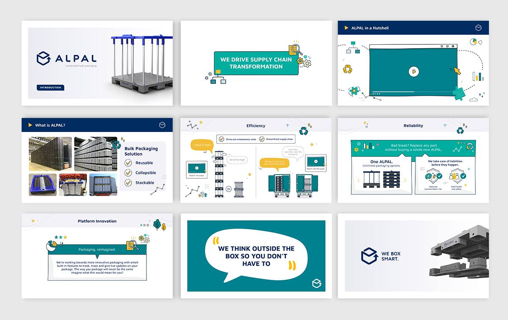Click the 'I stack 6 high!' speech bubble
Image resolution: width=508 pixels, height=320 pixels.
(202, 146)
